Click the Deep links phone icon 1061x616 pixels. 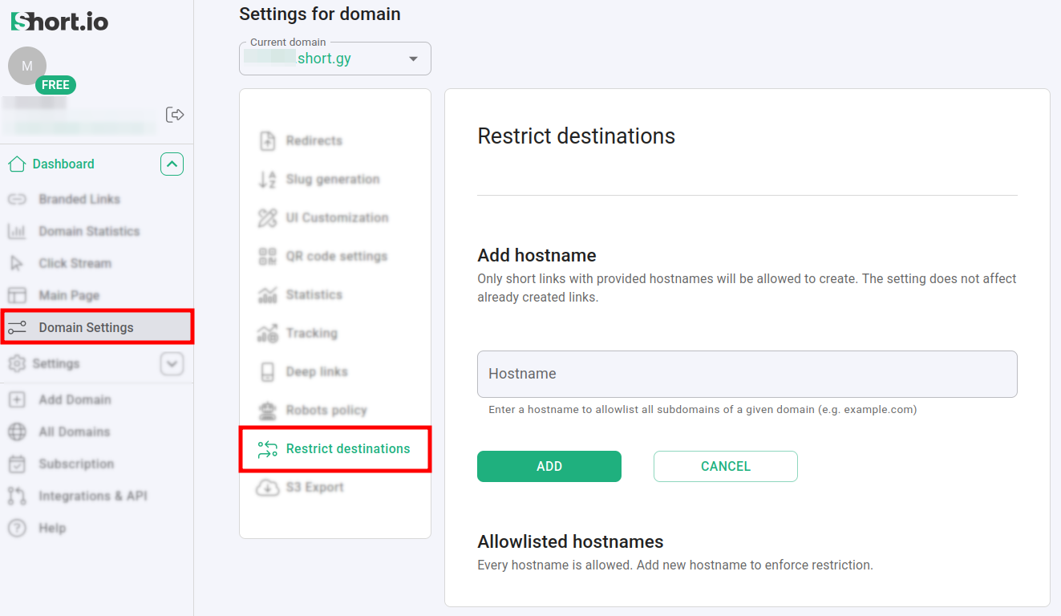click(267, 372)
